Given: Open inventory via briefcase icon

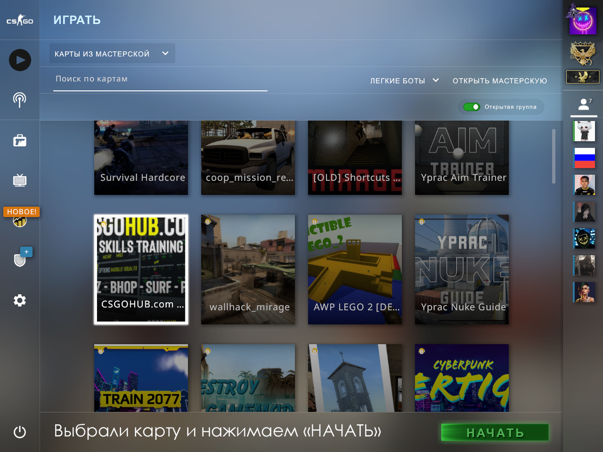Looking at the screenshot, I should click(x=20, y=141).
